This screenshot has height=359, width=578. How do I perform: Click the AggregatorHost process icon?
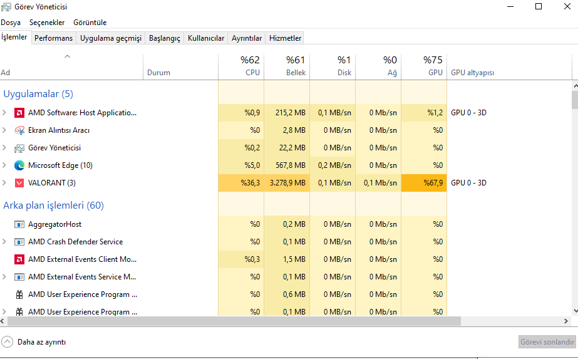(19, 224)
